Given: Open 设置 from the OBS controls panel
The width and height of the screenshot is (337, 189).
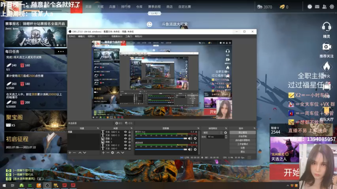Looking at the screenshot, I should (243, 148).
